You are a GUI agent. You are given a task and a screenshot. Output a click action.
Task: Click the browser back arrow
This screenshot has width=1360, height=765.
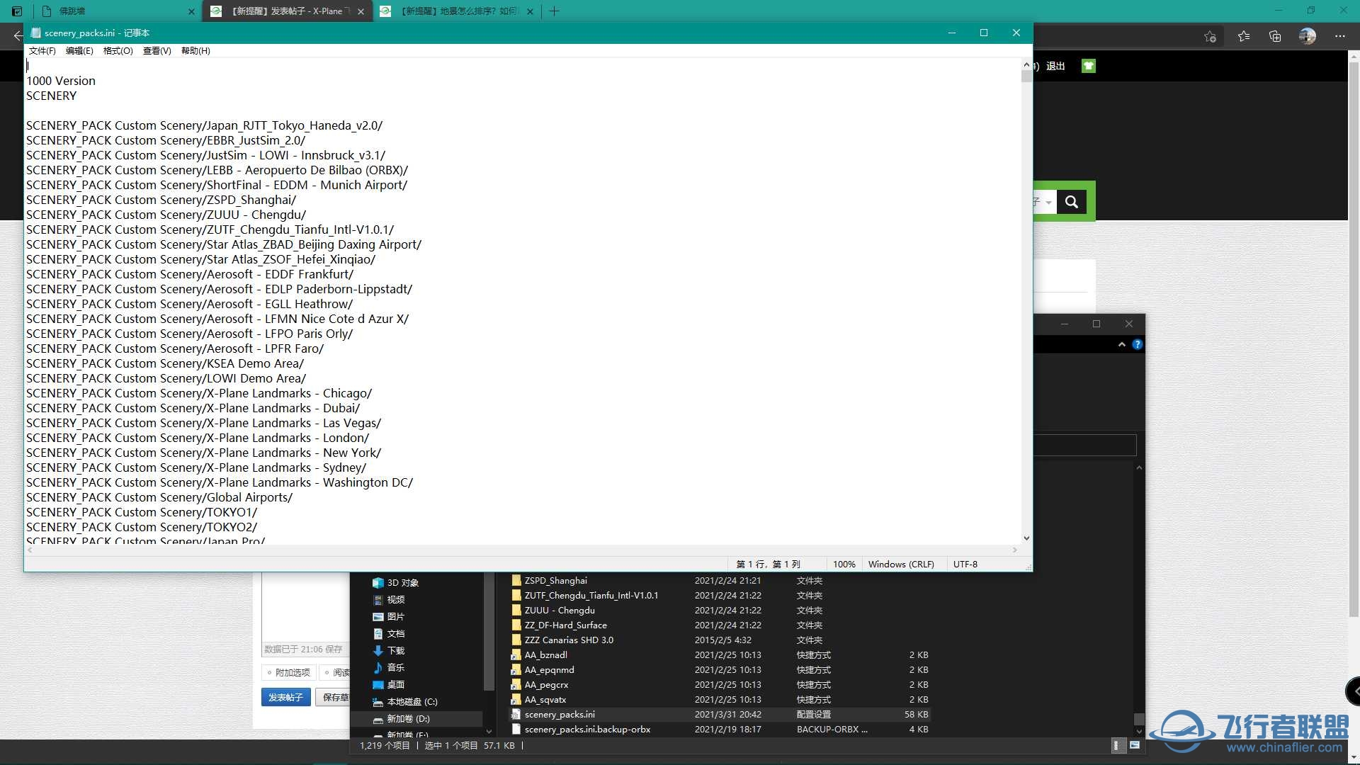click(17, 36)
